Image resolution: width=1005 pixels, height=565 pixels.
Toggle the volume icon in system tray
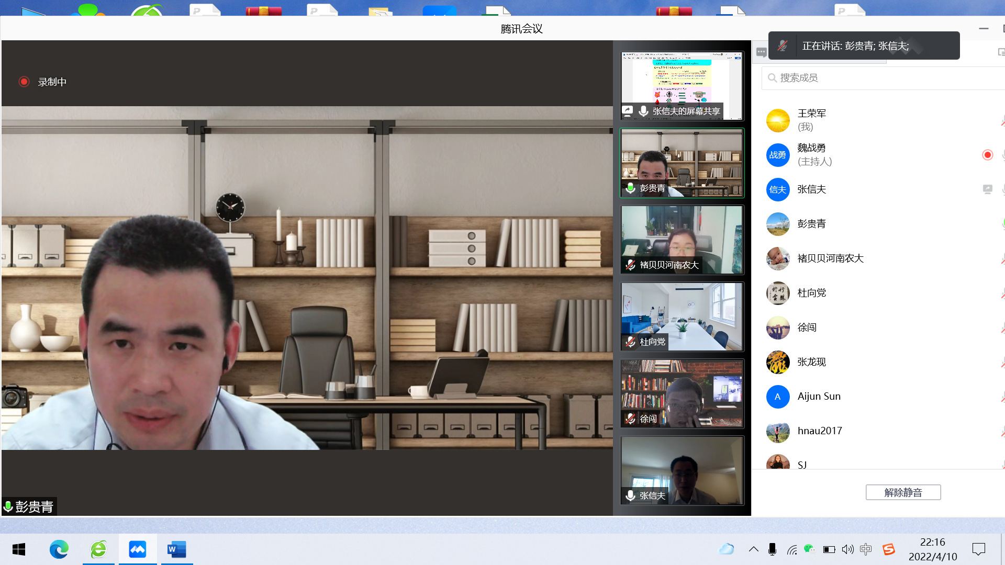coord(847,549)
